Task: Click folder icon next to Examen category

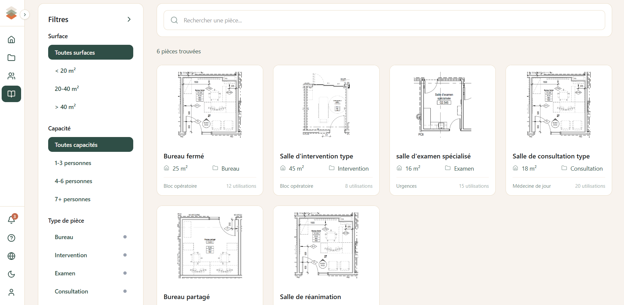Action: (x=448, y=168)
